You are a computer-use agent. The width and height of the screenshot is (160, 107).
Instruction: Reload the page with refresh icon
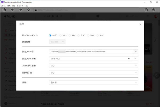click(29, 10)
